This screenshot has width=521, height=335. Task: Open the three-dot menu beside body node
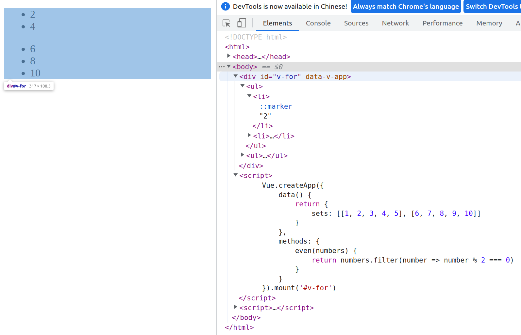pyautogui.click(x=222, y=67)
